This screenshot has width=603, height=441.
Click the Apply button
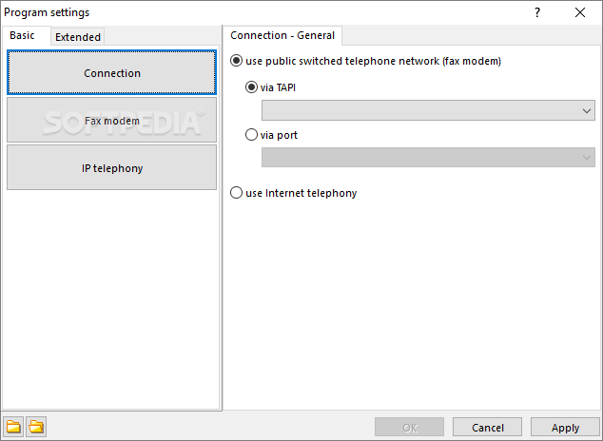point(565,428)
